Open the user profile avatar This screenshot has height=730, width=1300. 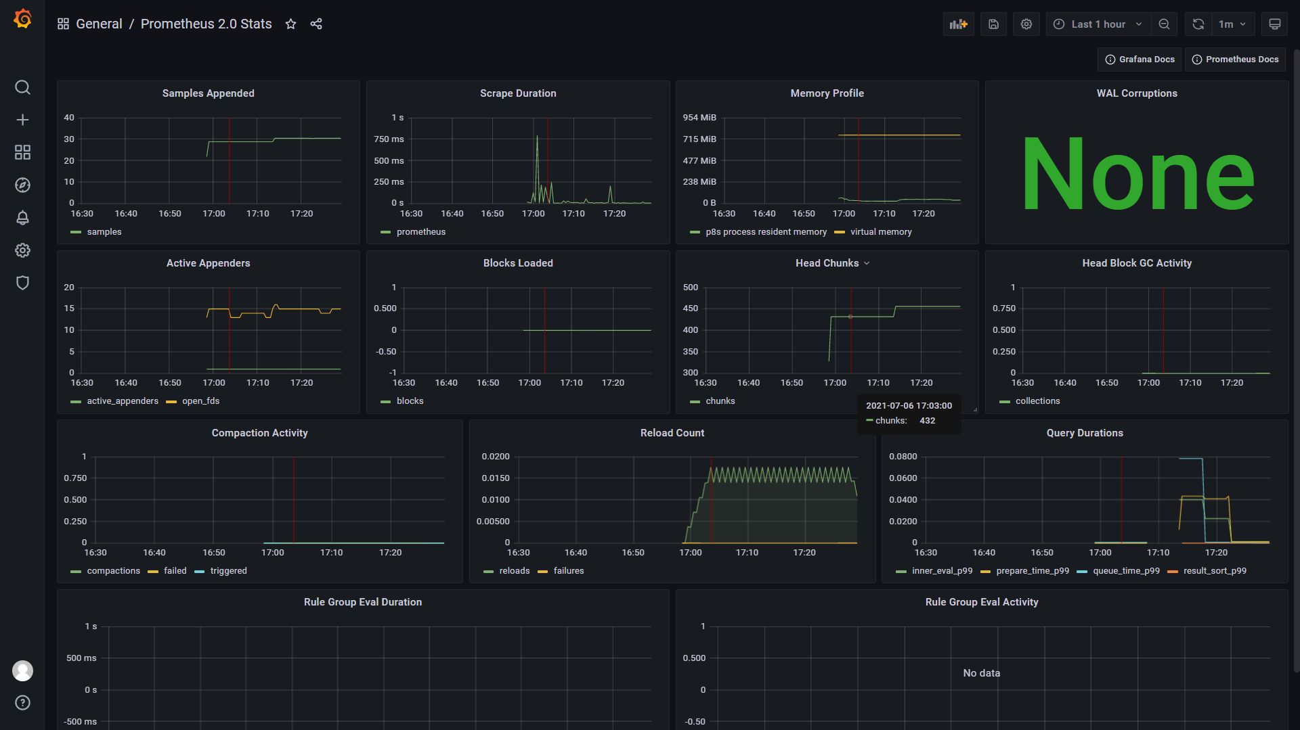22,670
